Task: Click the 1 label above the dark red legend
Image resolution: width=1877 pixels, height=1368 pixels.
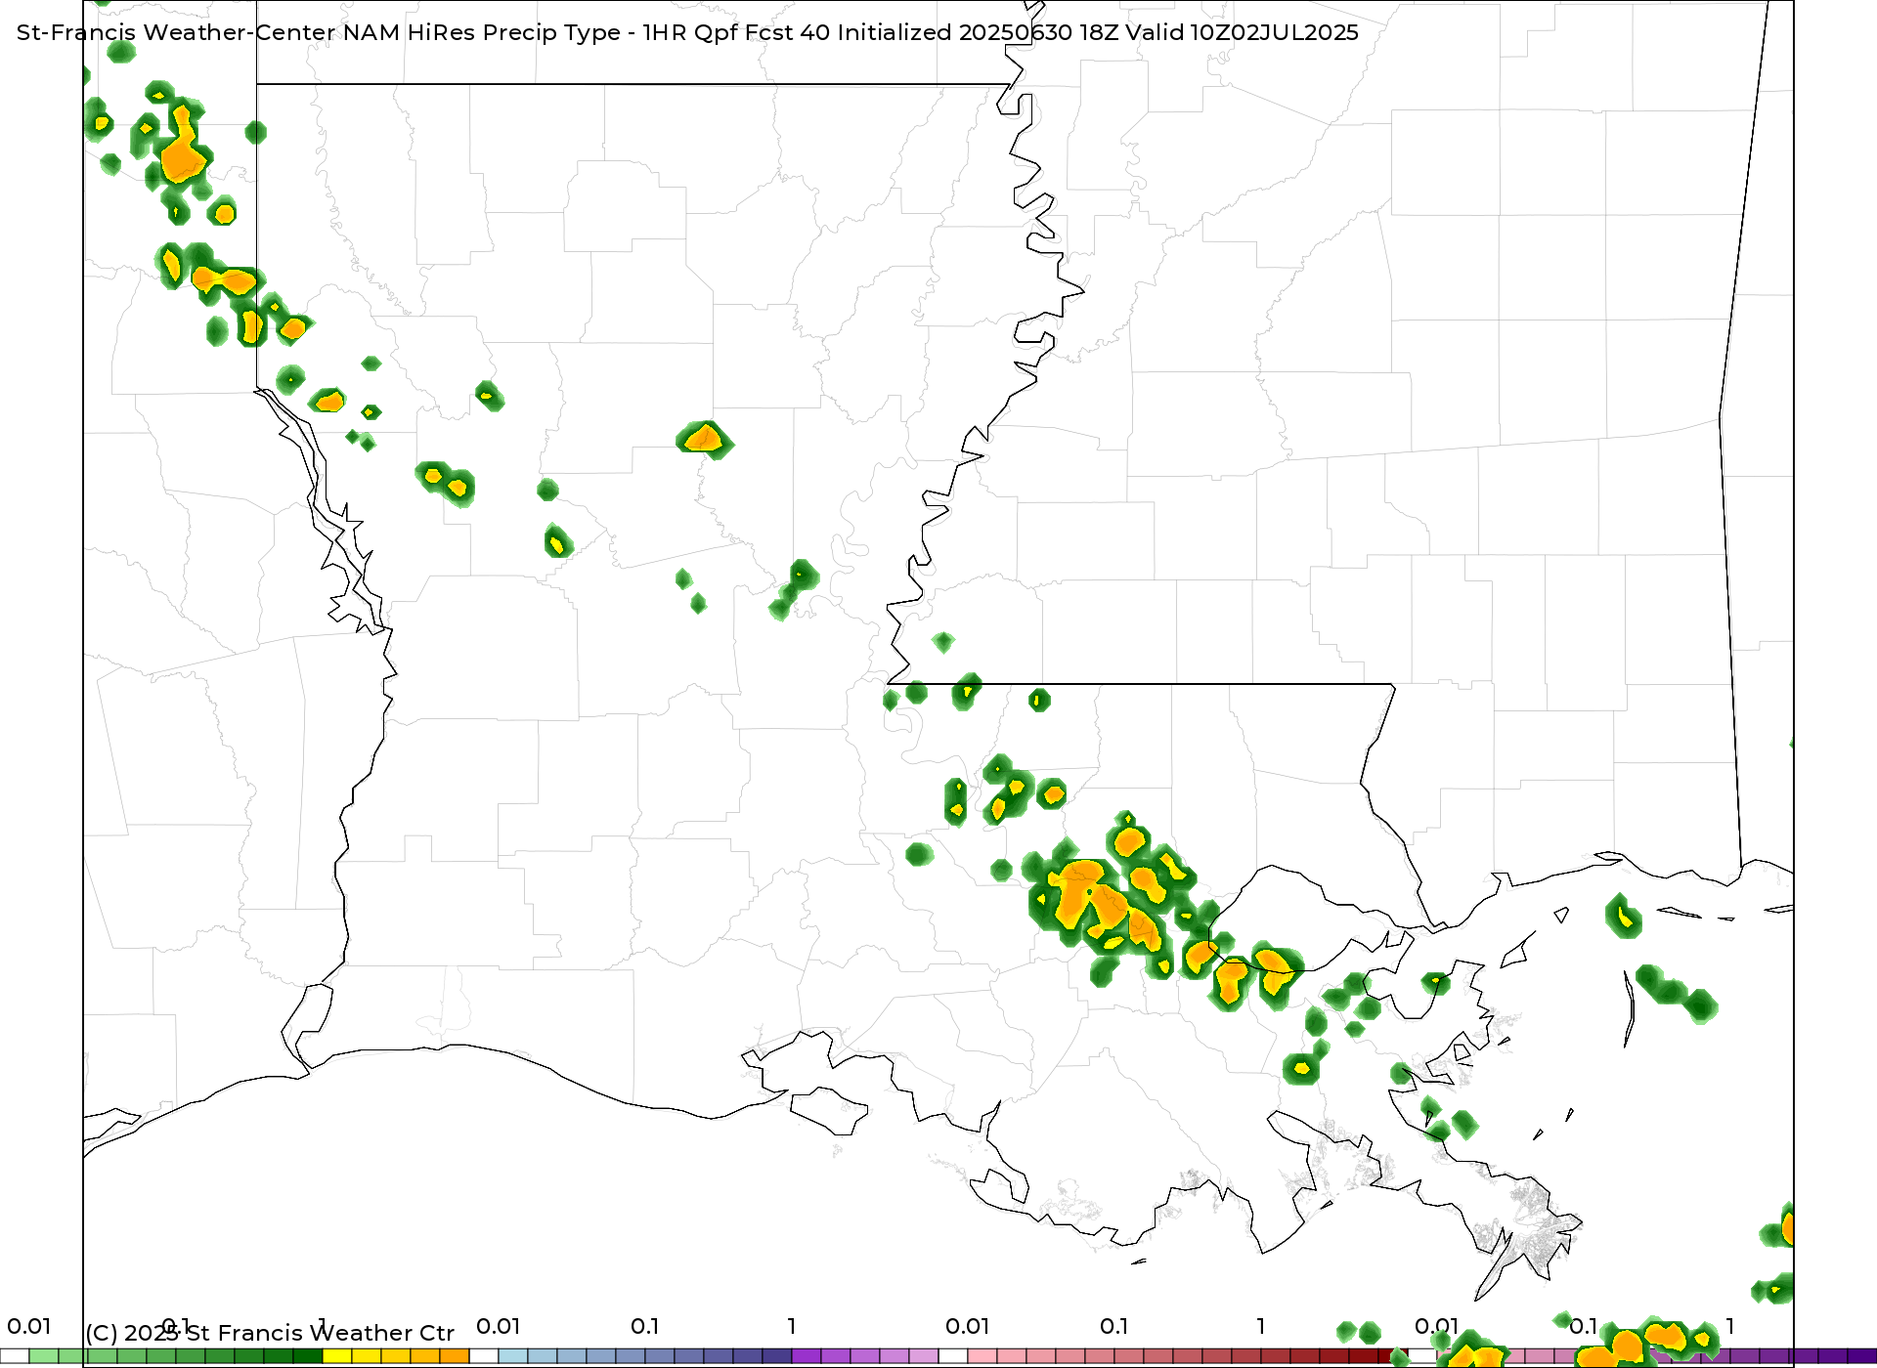Action: (x=1261, y=1326)
